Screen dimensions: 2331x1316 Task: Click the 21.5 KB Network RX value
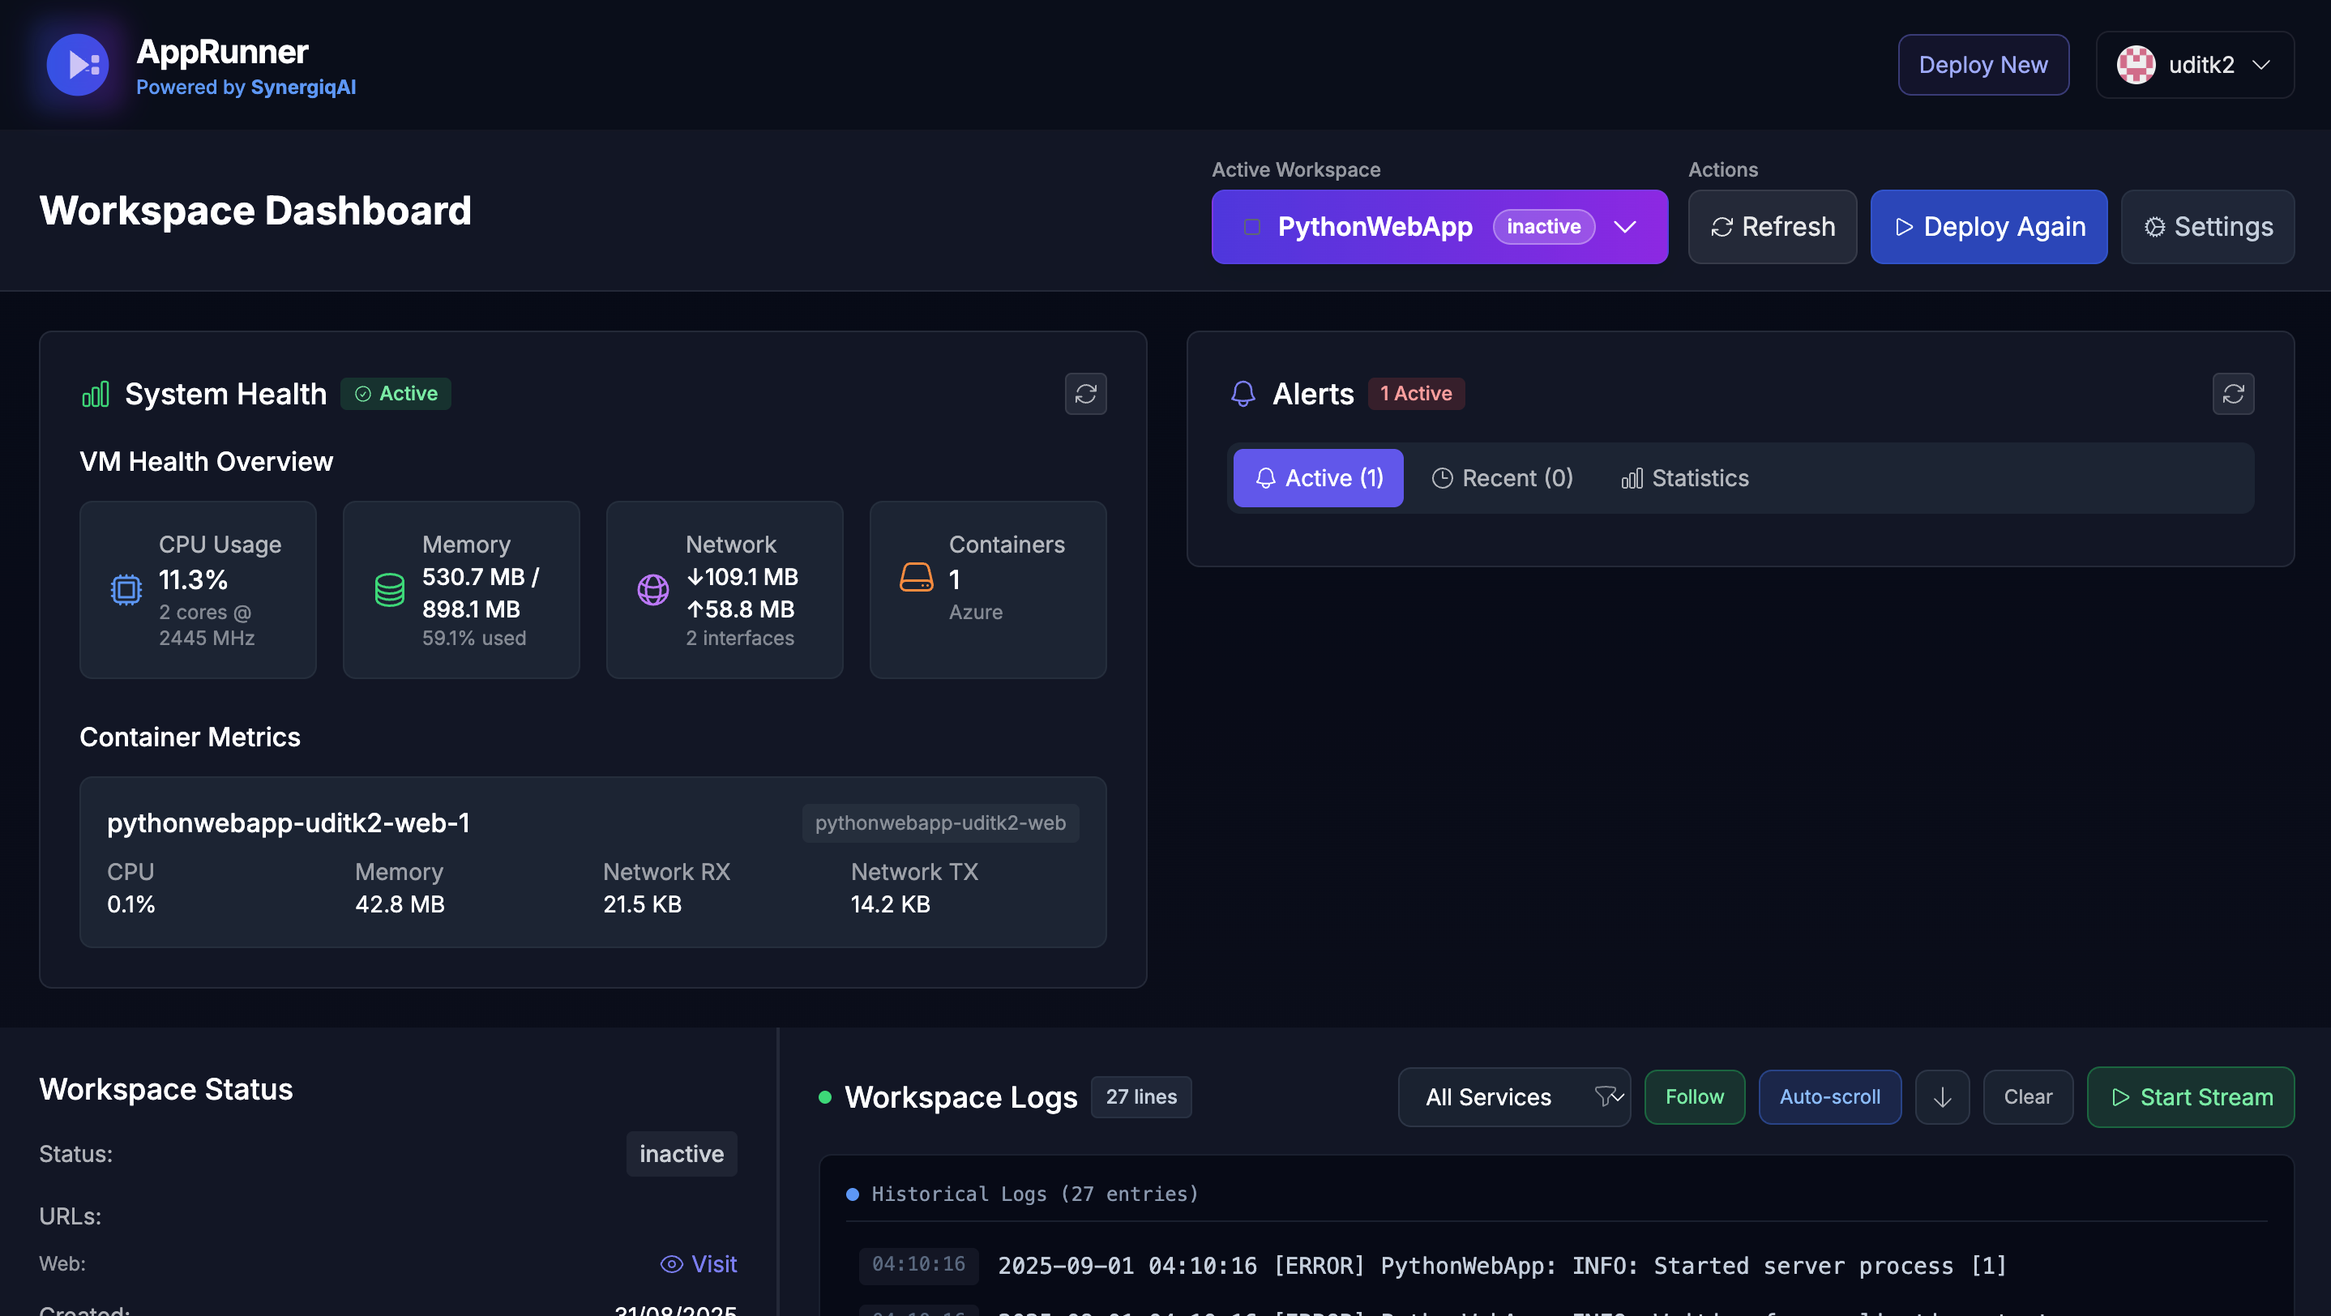(642, 904)
